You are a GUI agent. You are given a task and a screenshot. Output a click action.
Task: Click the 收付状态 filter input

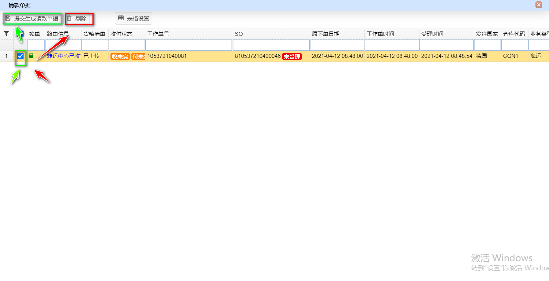[x=127, y=45]
